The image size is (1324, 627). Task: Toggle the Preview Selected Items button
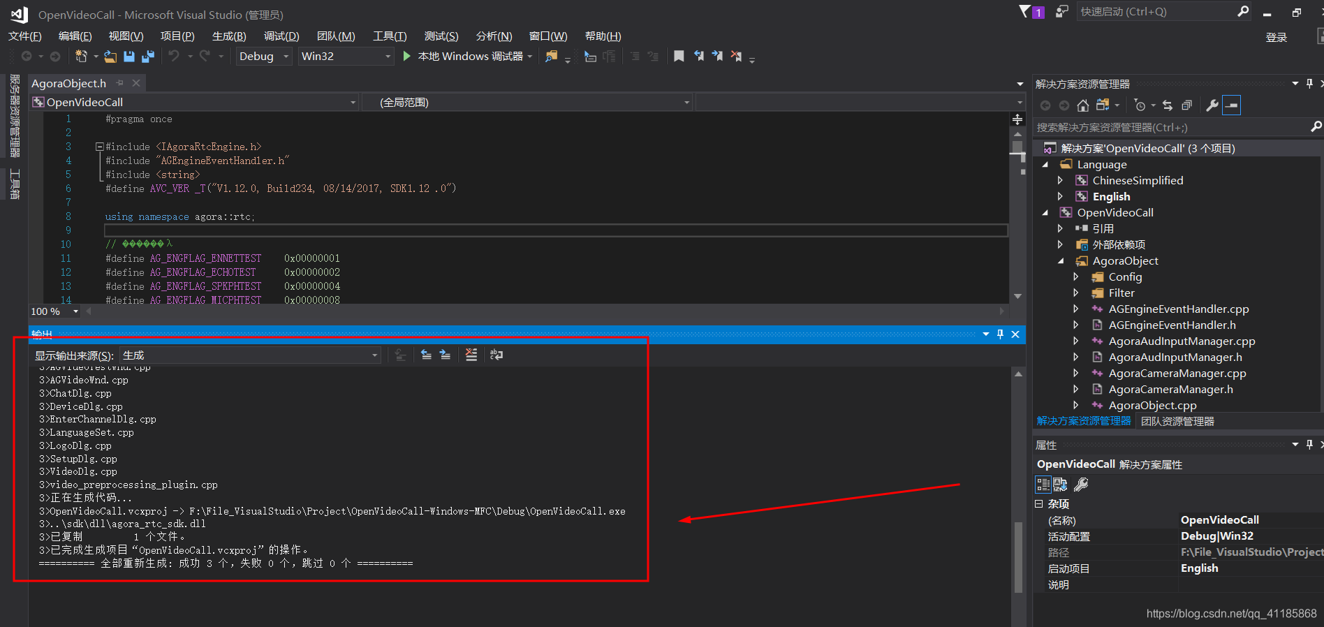pyautogui.click(x=1232, y=105)
